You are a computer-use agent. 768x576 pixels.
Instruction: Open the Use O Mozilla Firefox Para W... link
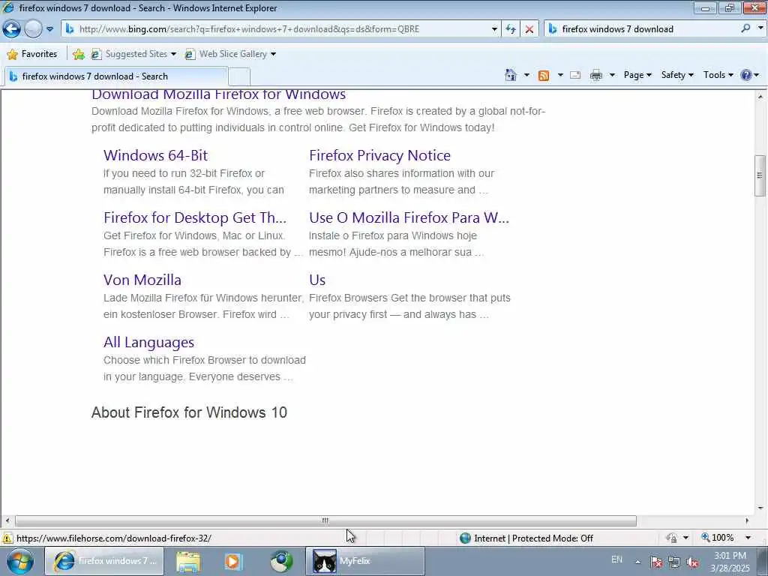click(x=409, y=217)
